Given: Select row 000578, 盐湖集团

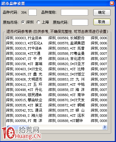Looking at the screenshot, I should (66, 43).
